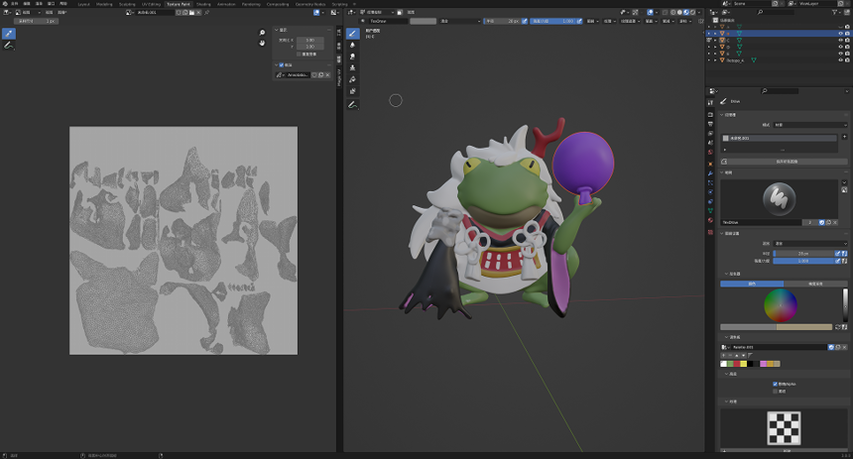Open the Particles properties tab
Viewport: 853px width, 459px height.
click(x=710, y=182)
